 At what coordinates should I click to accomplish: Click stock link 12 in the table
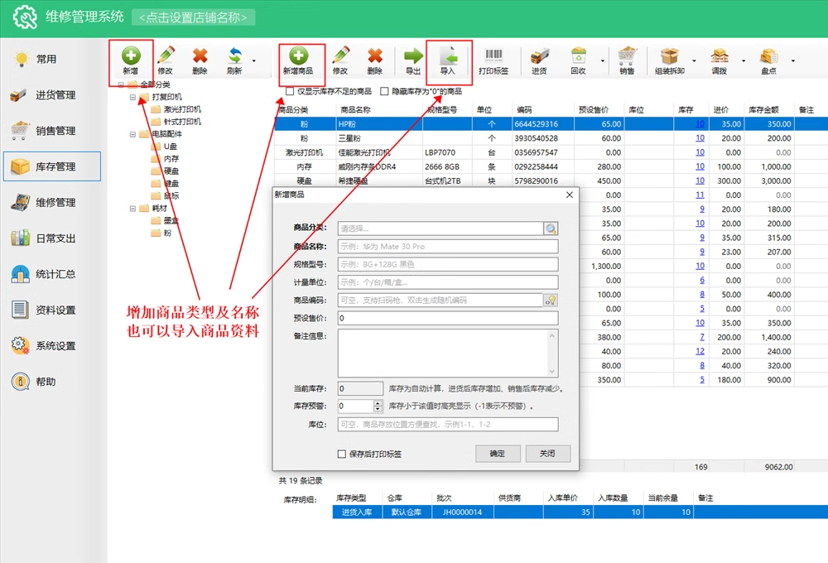click(700, 351)
